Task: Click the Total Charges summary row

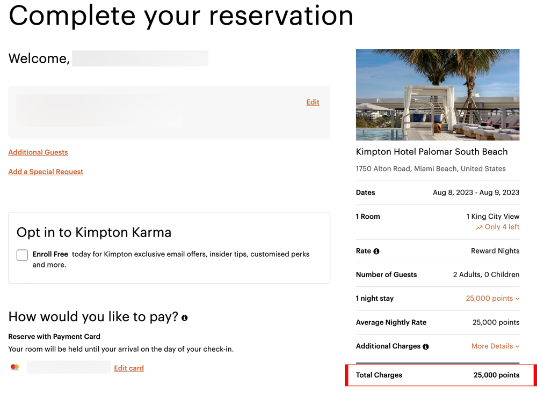Action: 437,375
